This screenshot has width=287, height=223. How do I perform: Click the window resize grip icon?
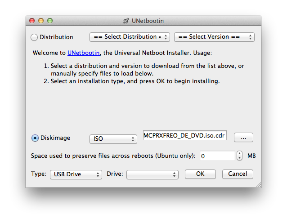[x=259, y=185]
